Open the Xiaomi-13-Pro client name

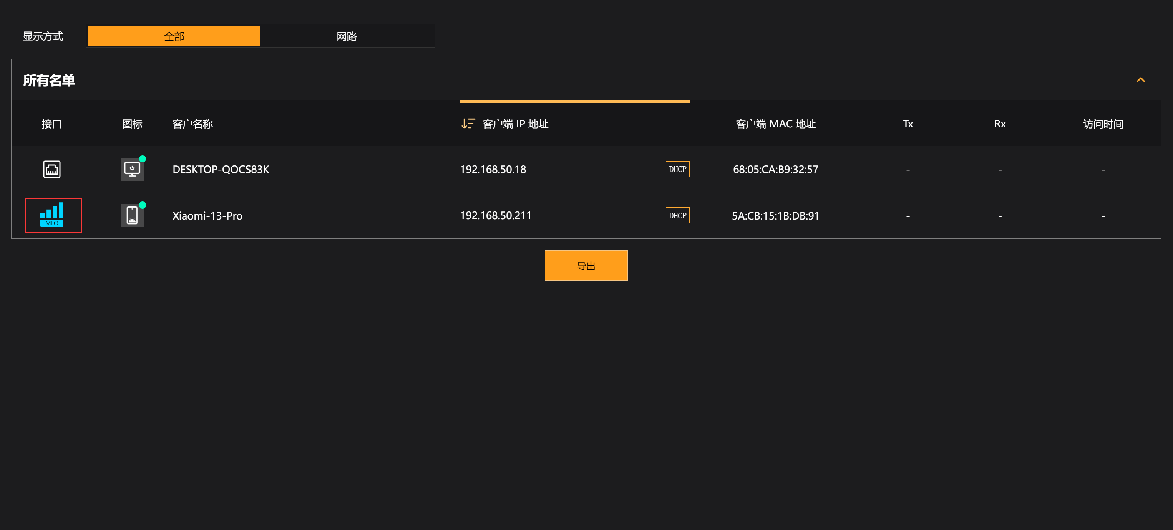(x=207, y=216)
